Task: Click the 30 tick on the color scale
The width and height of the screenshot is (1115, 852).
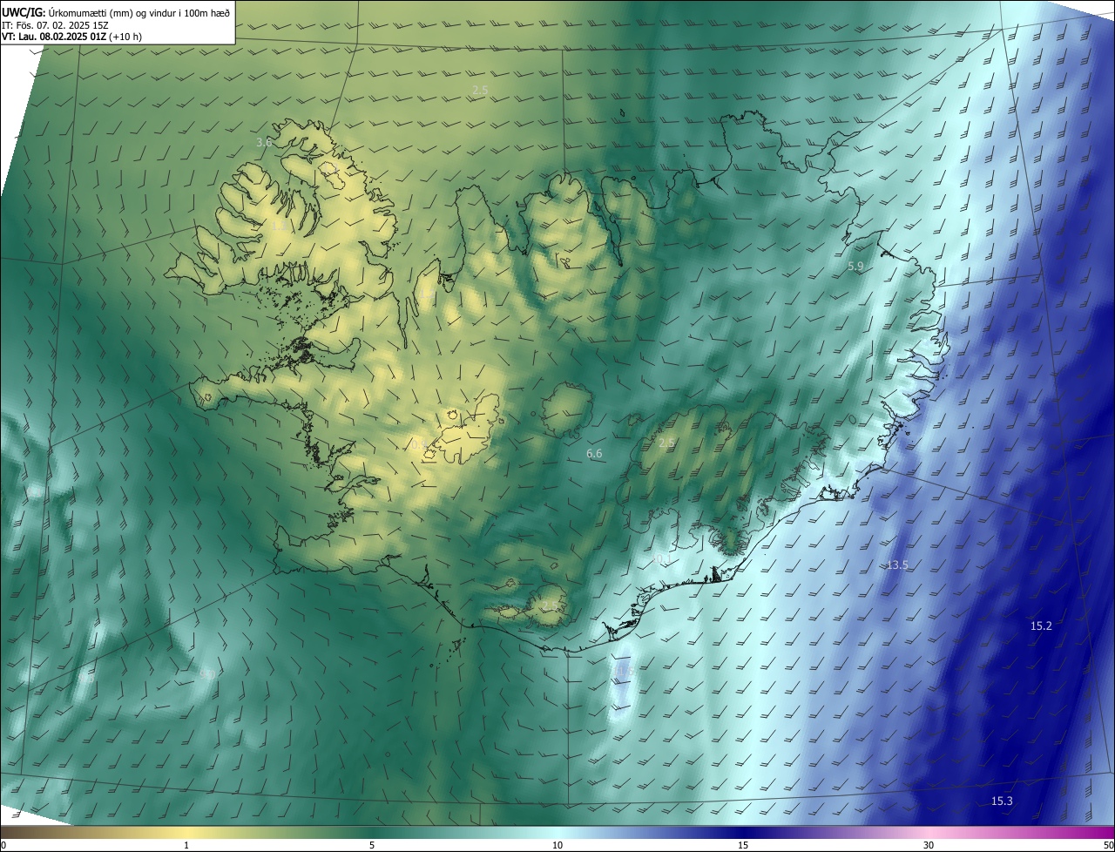Action: [929, 845]
